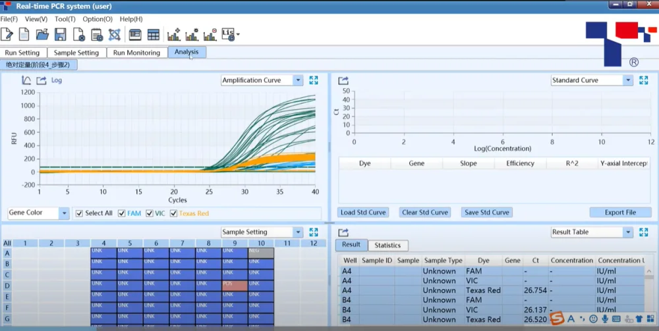Open the arrow beside the LIS icon
Viewport: 659px width, 331px height.
point(239,34)
